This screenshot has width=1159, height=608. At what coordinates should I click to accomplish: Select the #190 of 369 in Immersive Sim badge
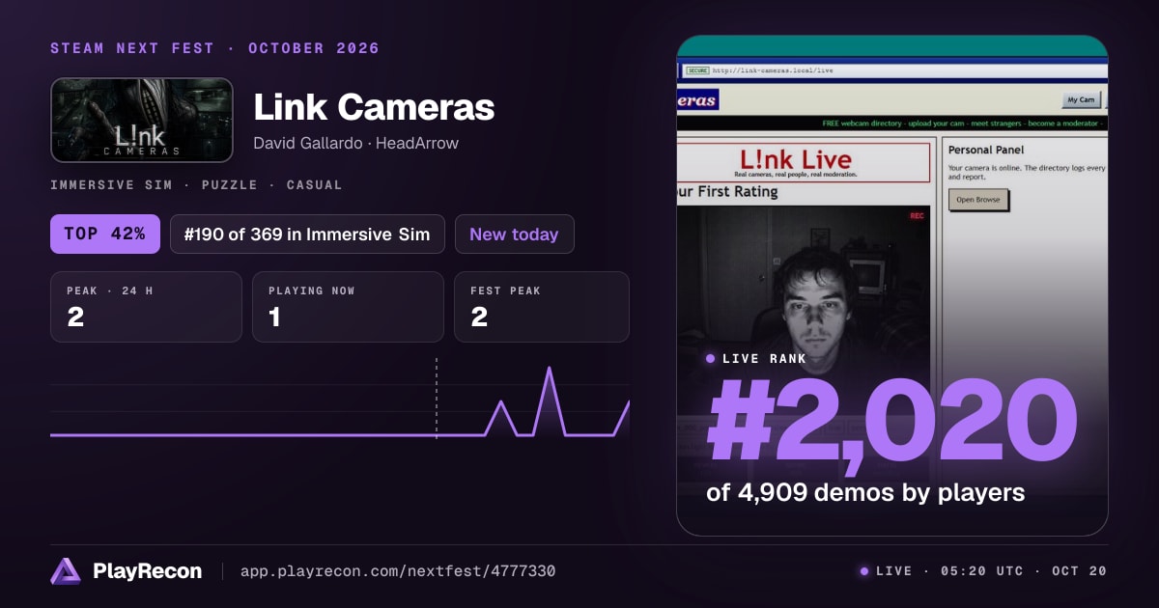307,234
